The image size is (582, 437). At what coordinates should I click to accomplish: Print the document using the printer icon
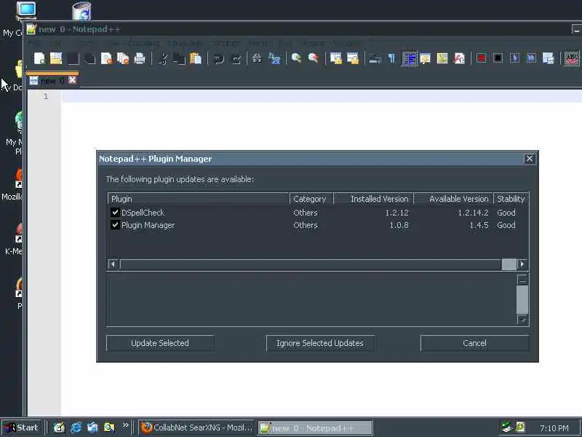click(140, 58)
